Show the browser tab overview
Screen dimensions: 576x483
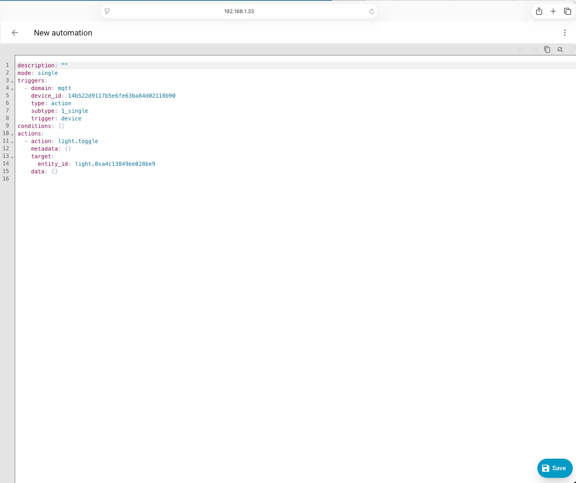(x=567, y=11)
